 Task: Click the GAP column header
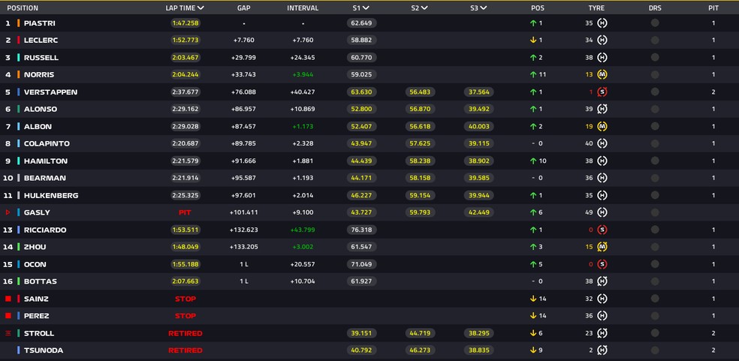(x=243, y=8)
